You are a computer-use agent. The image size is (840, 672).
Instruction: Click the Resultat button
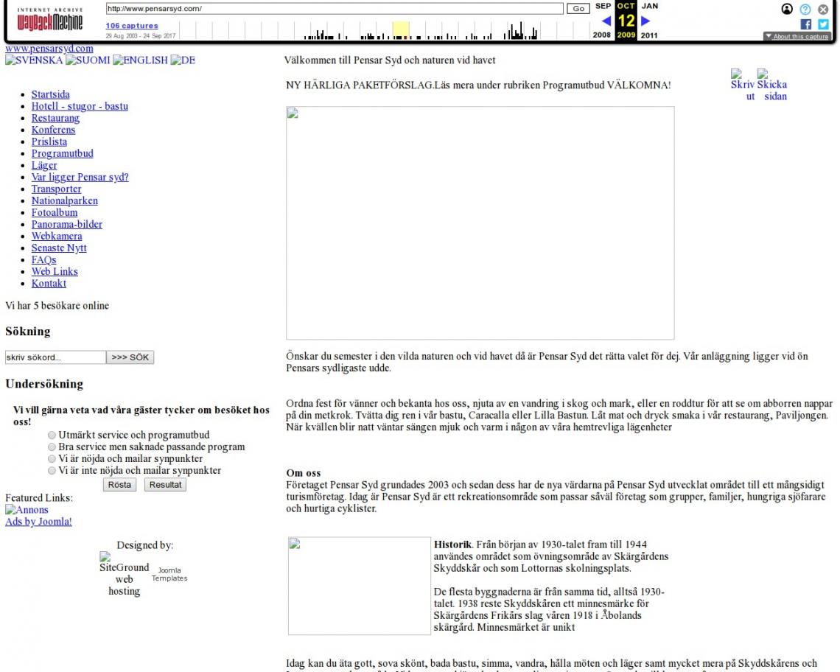(165, 484)
